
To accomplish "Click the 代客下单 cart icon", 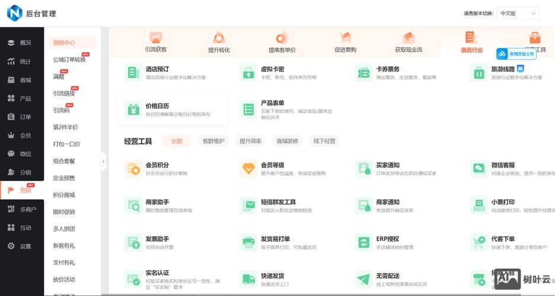I will (x=479, y=242).
